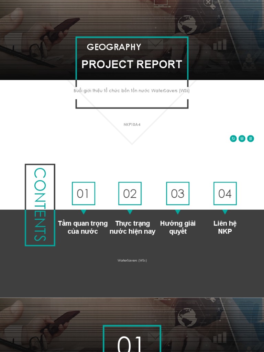264x352 pixels.
Task: Click the document icon in the teal circle
Action: (x=251, y=139)
